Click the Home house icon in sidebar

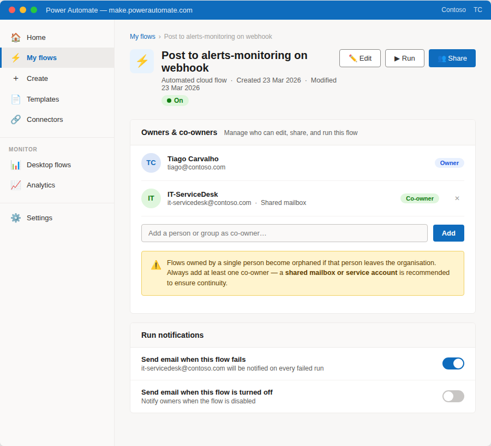click(x=16, y=37)
